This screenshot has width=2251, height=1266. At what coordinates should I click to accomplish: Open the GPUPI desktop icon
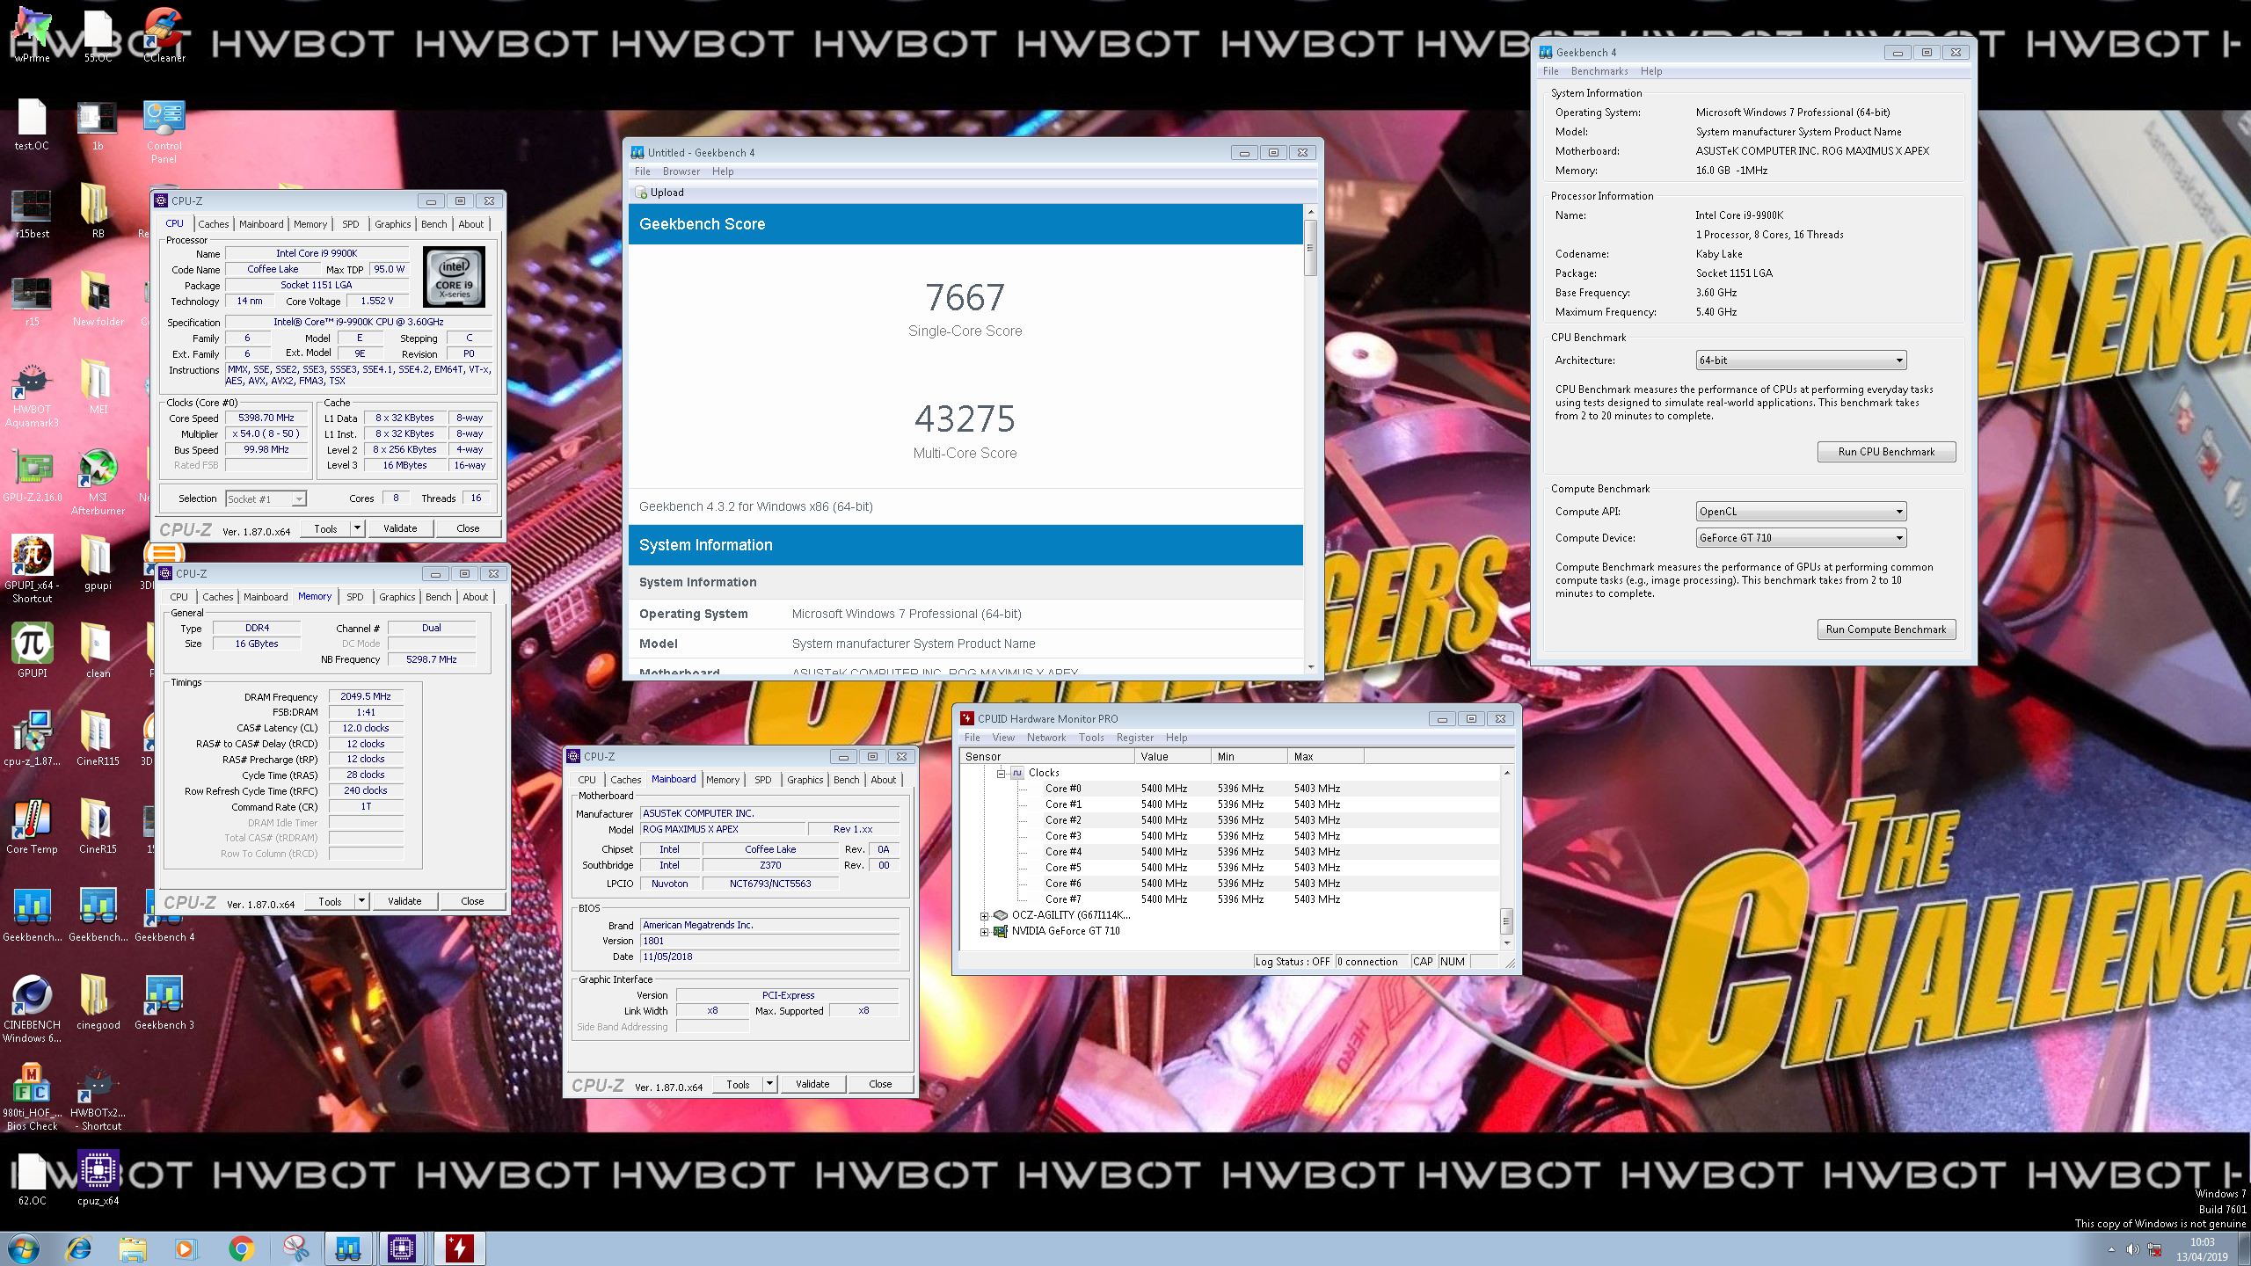pyautogui.click(x=32, y=651)
